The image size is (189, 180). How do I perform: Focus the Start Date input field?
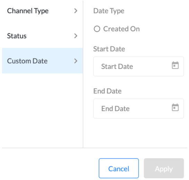click(138, 66)
